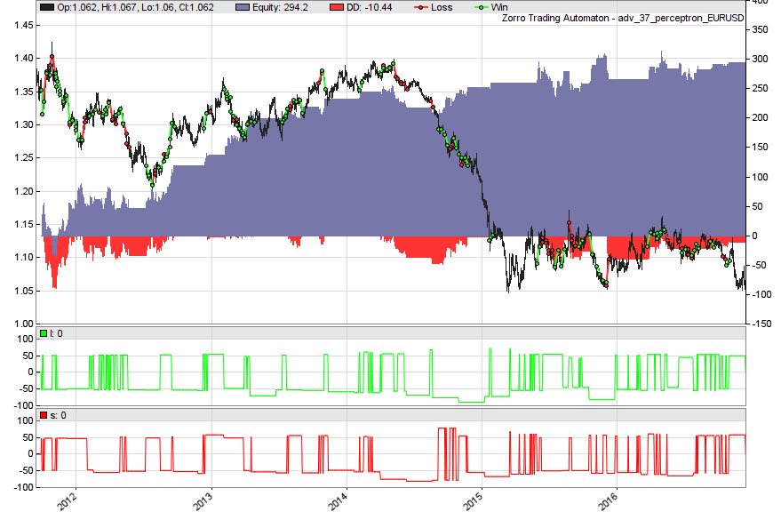Click the 1.35 price axis label
781x520 pixels.
(24, 92)
